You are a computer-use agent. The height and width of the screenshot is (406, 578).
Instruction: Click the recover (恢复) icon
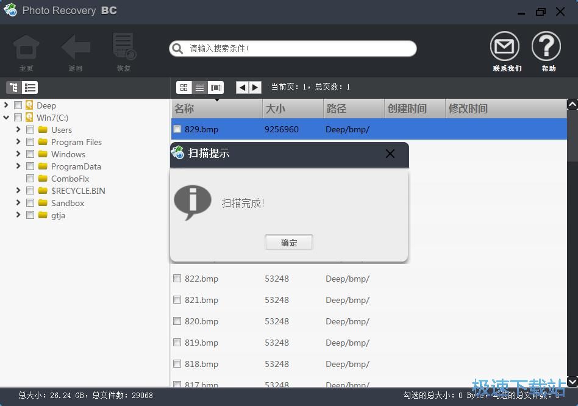tap(124, 46)
